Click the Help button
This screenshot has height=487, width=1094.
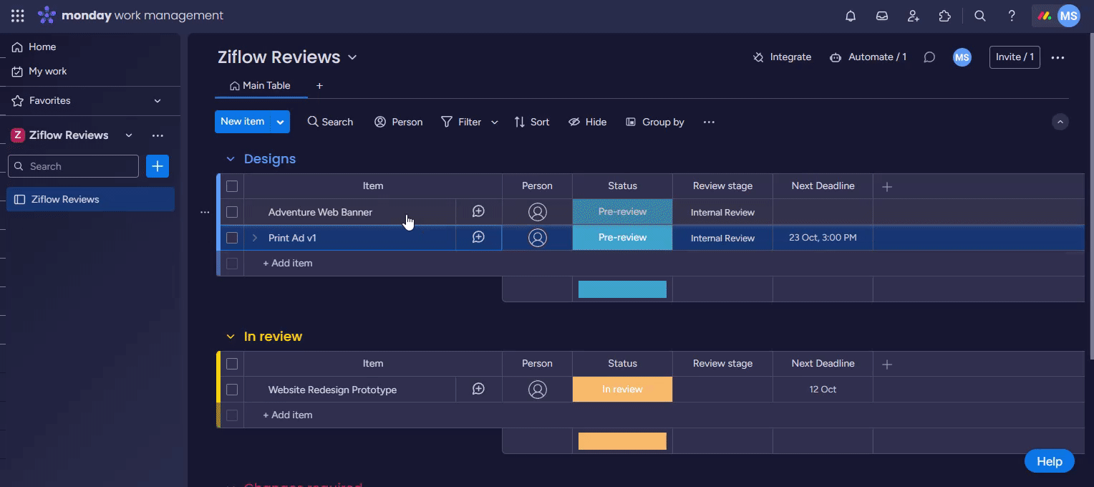(x=1050, y=461)
